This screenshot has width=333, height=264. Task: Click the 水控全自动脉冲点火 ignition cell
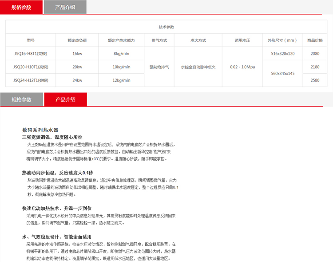click(198, 67)
